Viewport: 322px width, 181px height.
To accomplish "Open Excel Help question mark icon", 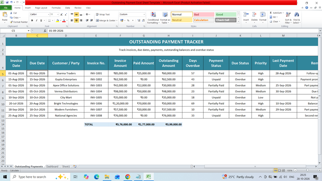I will click(x=307, y=8).
